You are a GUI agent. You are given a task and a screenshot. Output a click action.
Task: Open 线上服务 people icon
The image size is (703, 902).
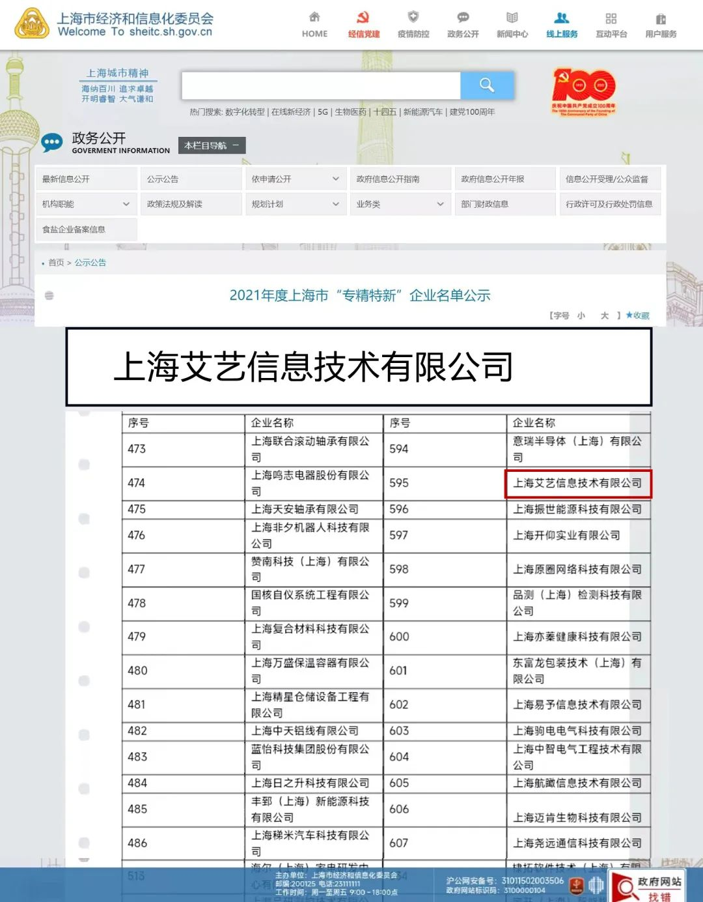click(562, 18)
